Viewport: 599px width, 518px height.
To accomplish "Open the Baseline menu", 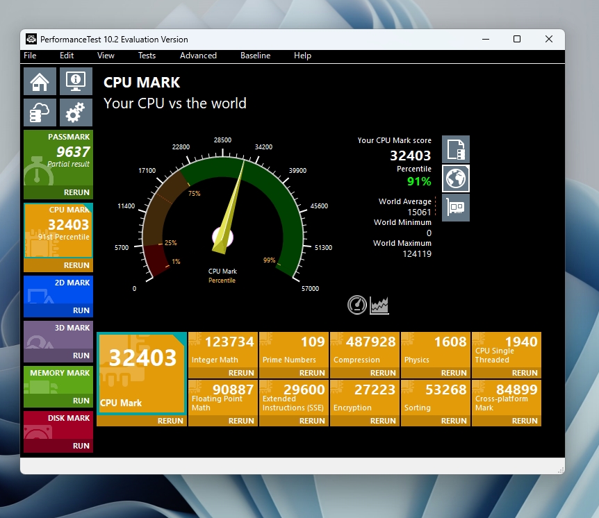I will tap(255, 56).
